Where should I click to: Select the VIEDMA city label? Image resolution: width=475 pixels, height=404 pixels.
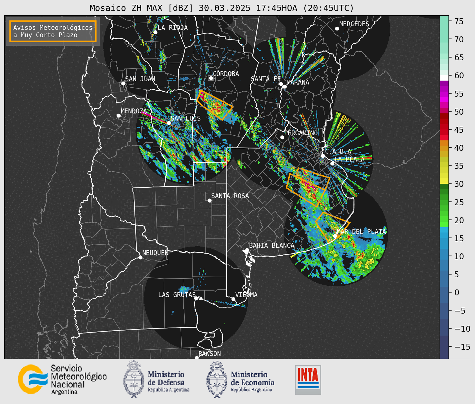click(x=246, y=295)
